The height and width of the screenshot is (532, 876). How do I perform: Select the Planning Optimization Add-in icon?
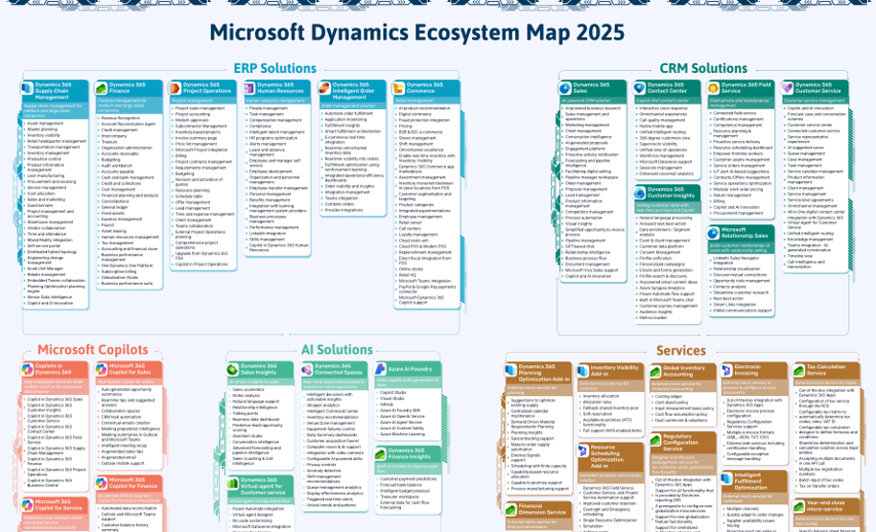tap(510, 370)
